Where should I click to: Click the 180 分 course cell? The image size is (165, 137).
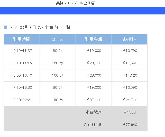pos(58,100)
